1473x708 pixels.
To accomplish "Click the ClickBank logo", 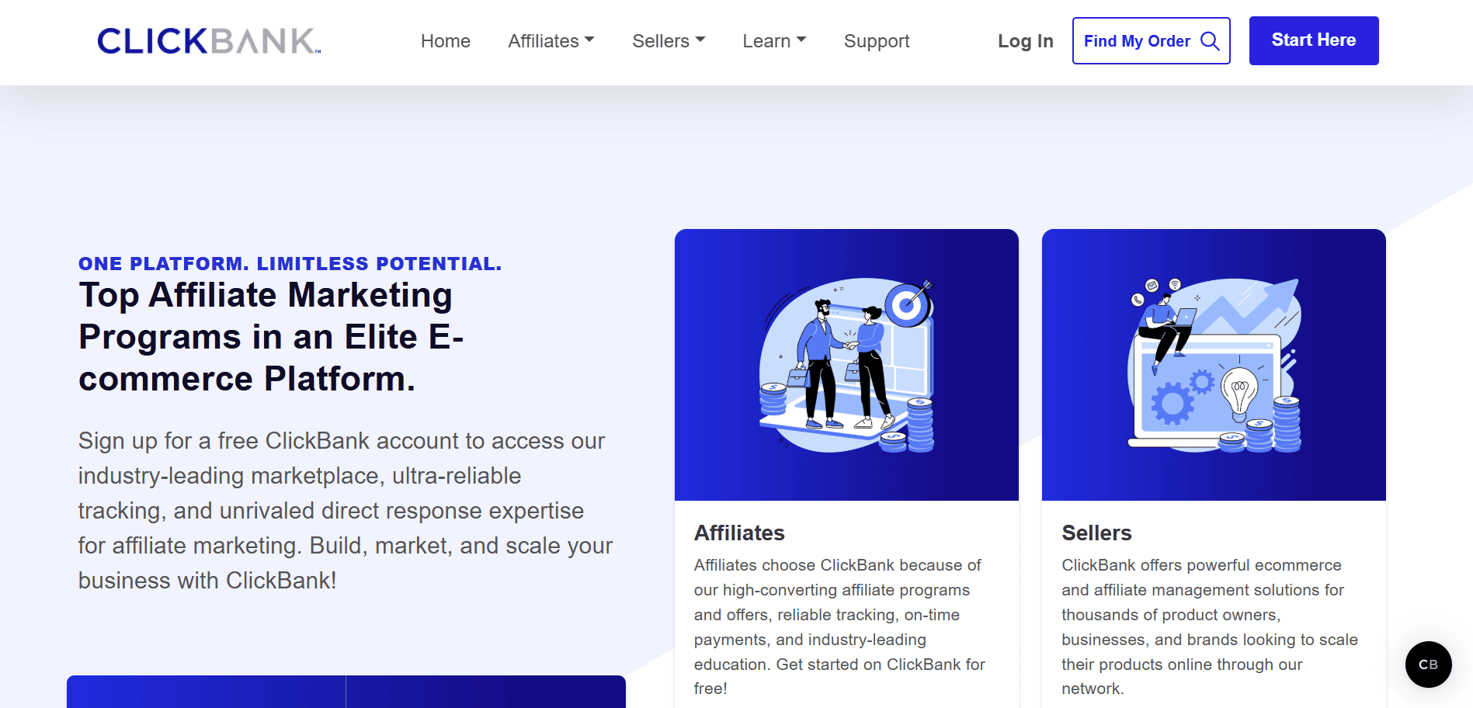I will tap(209, 41).
